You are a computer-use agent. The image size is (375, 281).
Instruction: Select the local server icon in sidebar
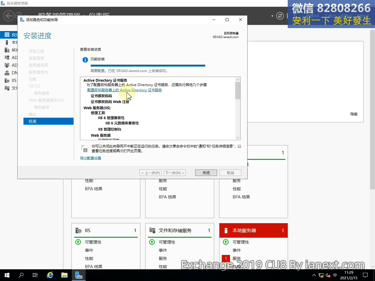coord(7,42)
